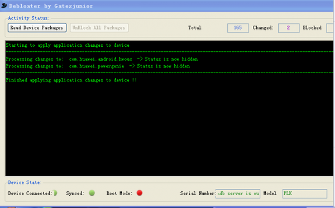Click the com.huawei.powergenie log line
This screenshot has height=208, width=335.
(x=98, y=66)
